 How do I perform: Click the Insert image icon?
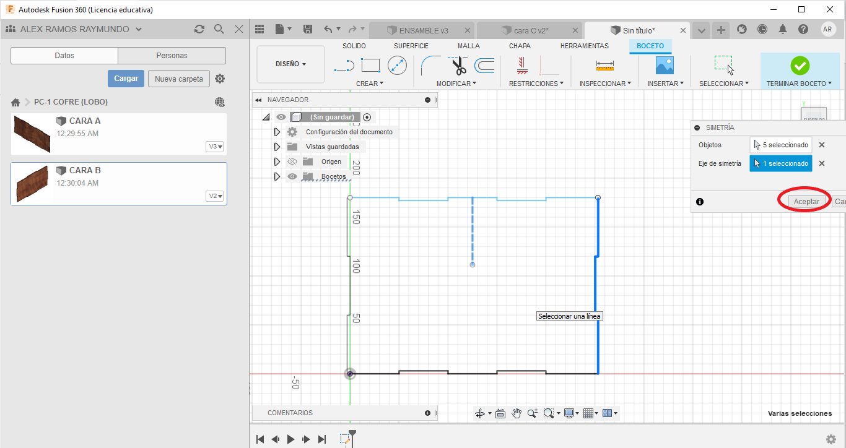665,66
